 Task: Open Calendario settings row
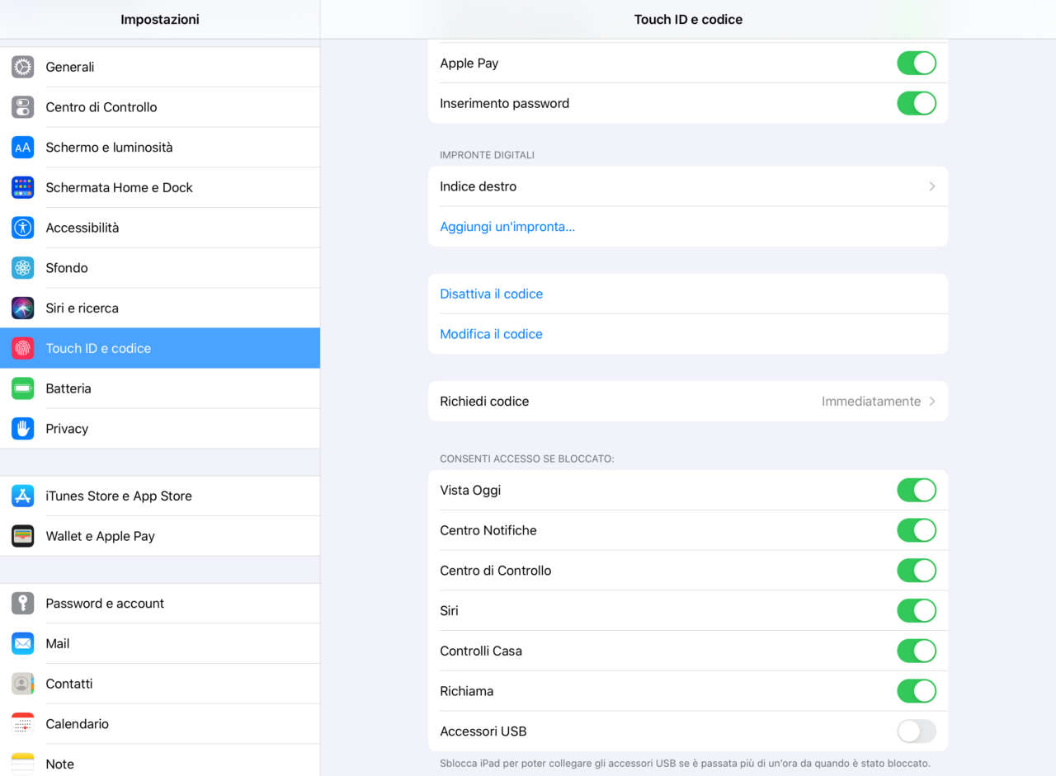[78, 724]
